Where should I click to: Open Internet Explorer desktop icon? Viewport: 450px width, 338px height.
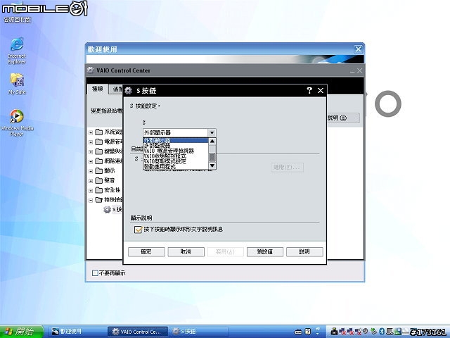[x=17, y=51]
